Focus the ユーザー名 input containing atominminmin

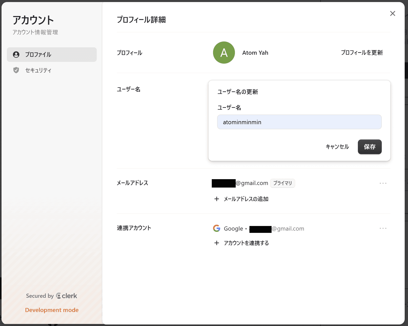299,122
